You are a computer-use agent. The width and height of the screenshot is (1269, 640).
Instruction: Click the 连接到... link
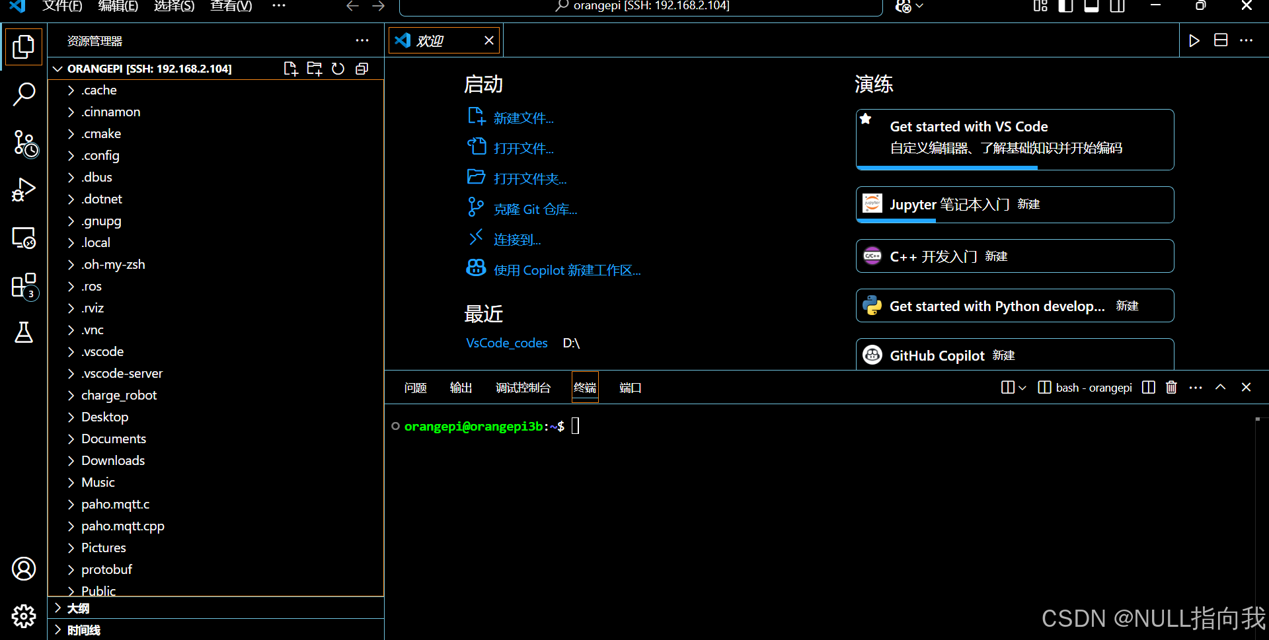click(x=517, y=239)
